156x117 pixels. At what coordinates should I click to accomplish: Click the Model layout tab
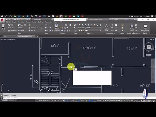click(x=5, y=100)
